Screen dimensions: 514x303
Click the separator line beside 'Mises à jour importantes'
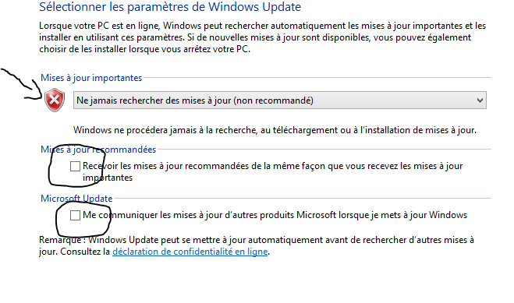pos(317,78)
